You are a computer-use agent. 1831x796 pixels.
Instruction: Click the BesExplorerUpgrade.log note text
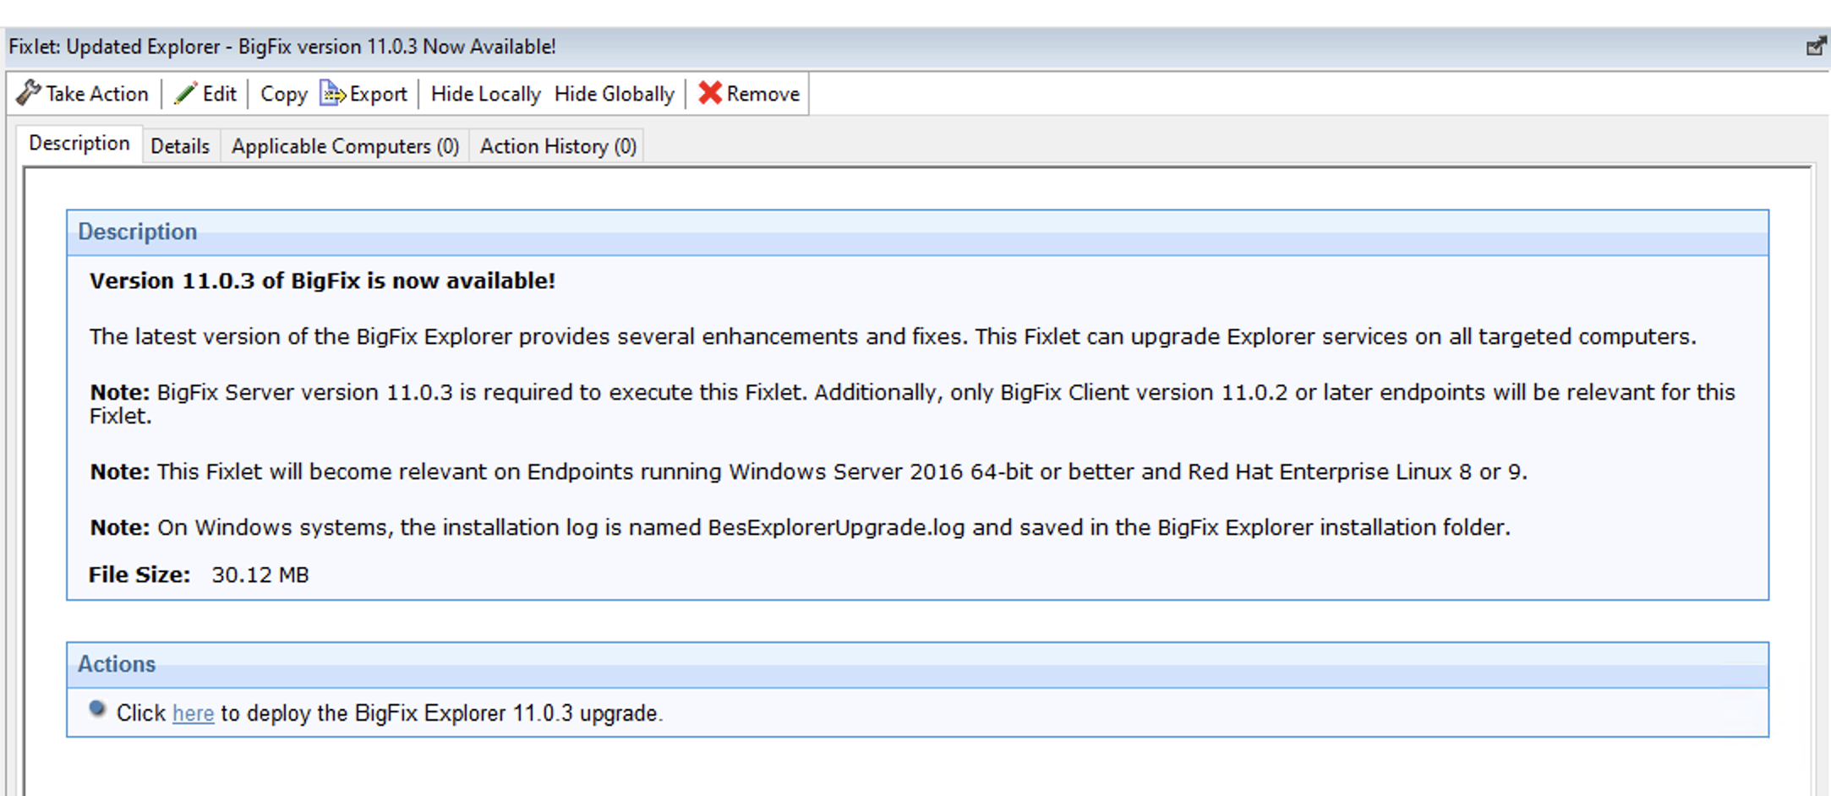click(x=835, y=528)
